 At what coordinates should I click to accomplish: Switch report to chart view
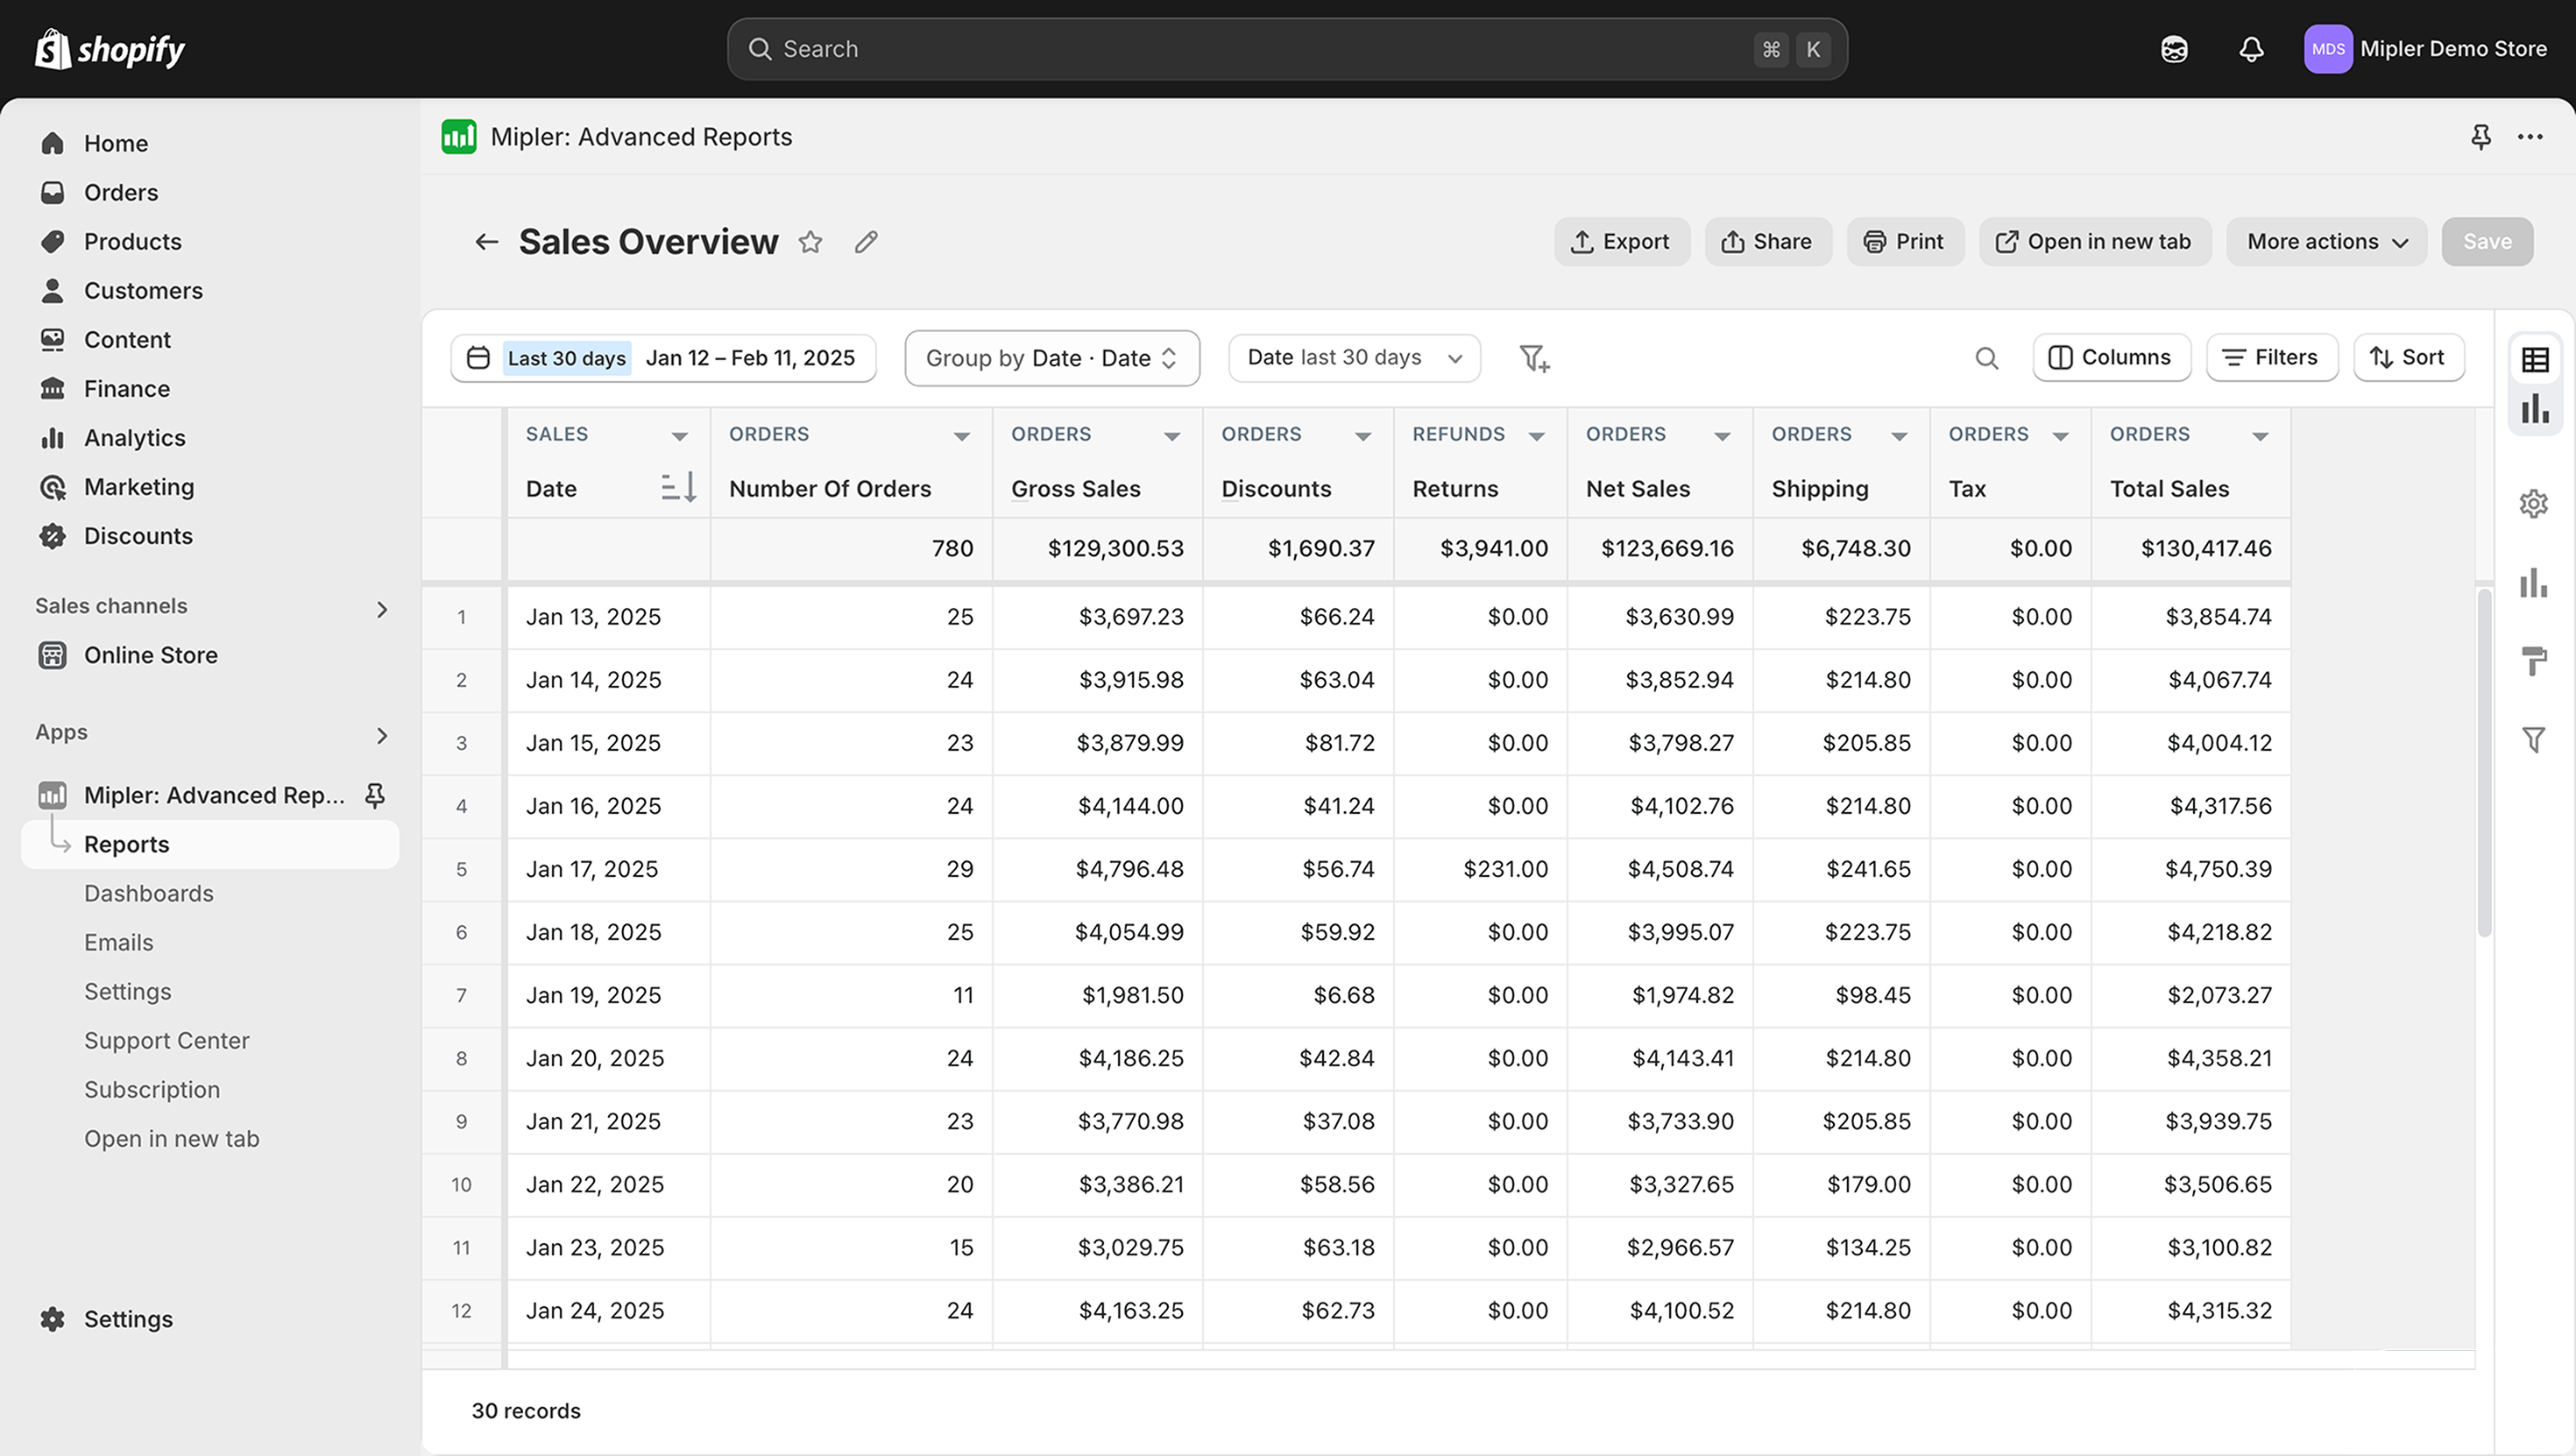(x=2535, y=410)
